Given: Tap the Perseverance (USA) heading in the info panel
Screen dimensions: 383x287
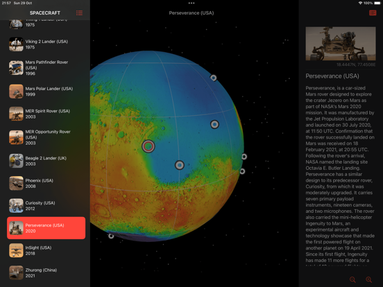Looking at the screenshot, I should tap(332, 76).
